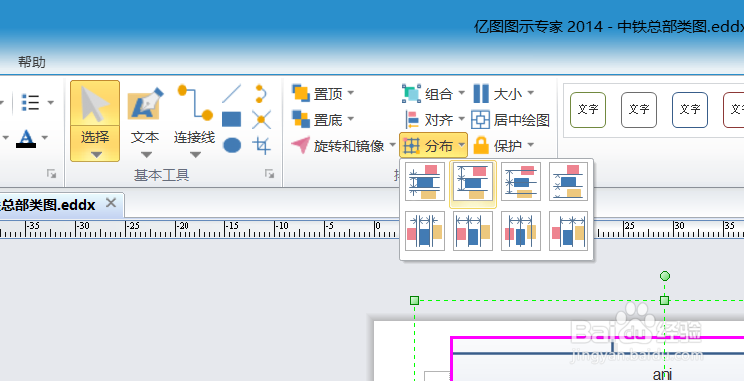Click the 保护 lock button
744x381 pixels.
498,145
